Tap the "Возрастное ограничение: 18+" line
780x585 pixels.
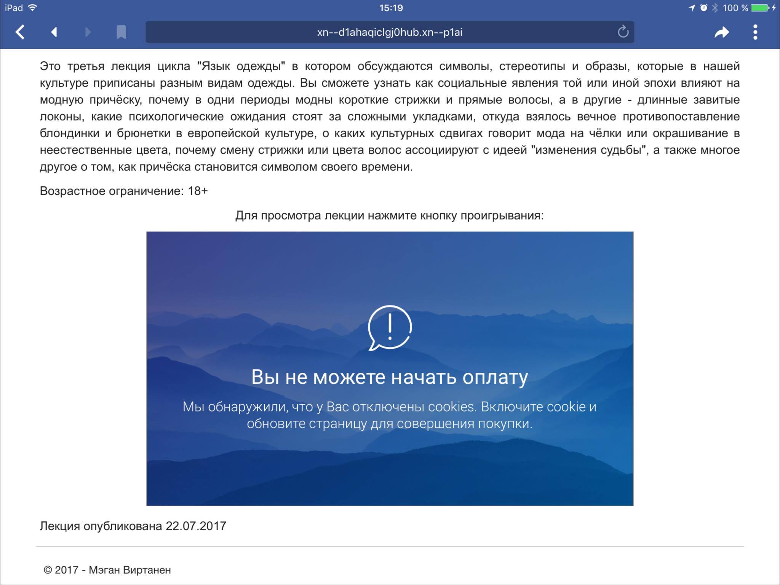pos(124,191)
